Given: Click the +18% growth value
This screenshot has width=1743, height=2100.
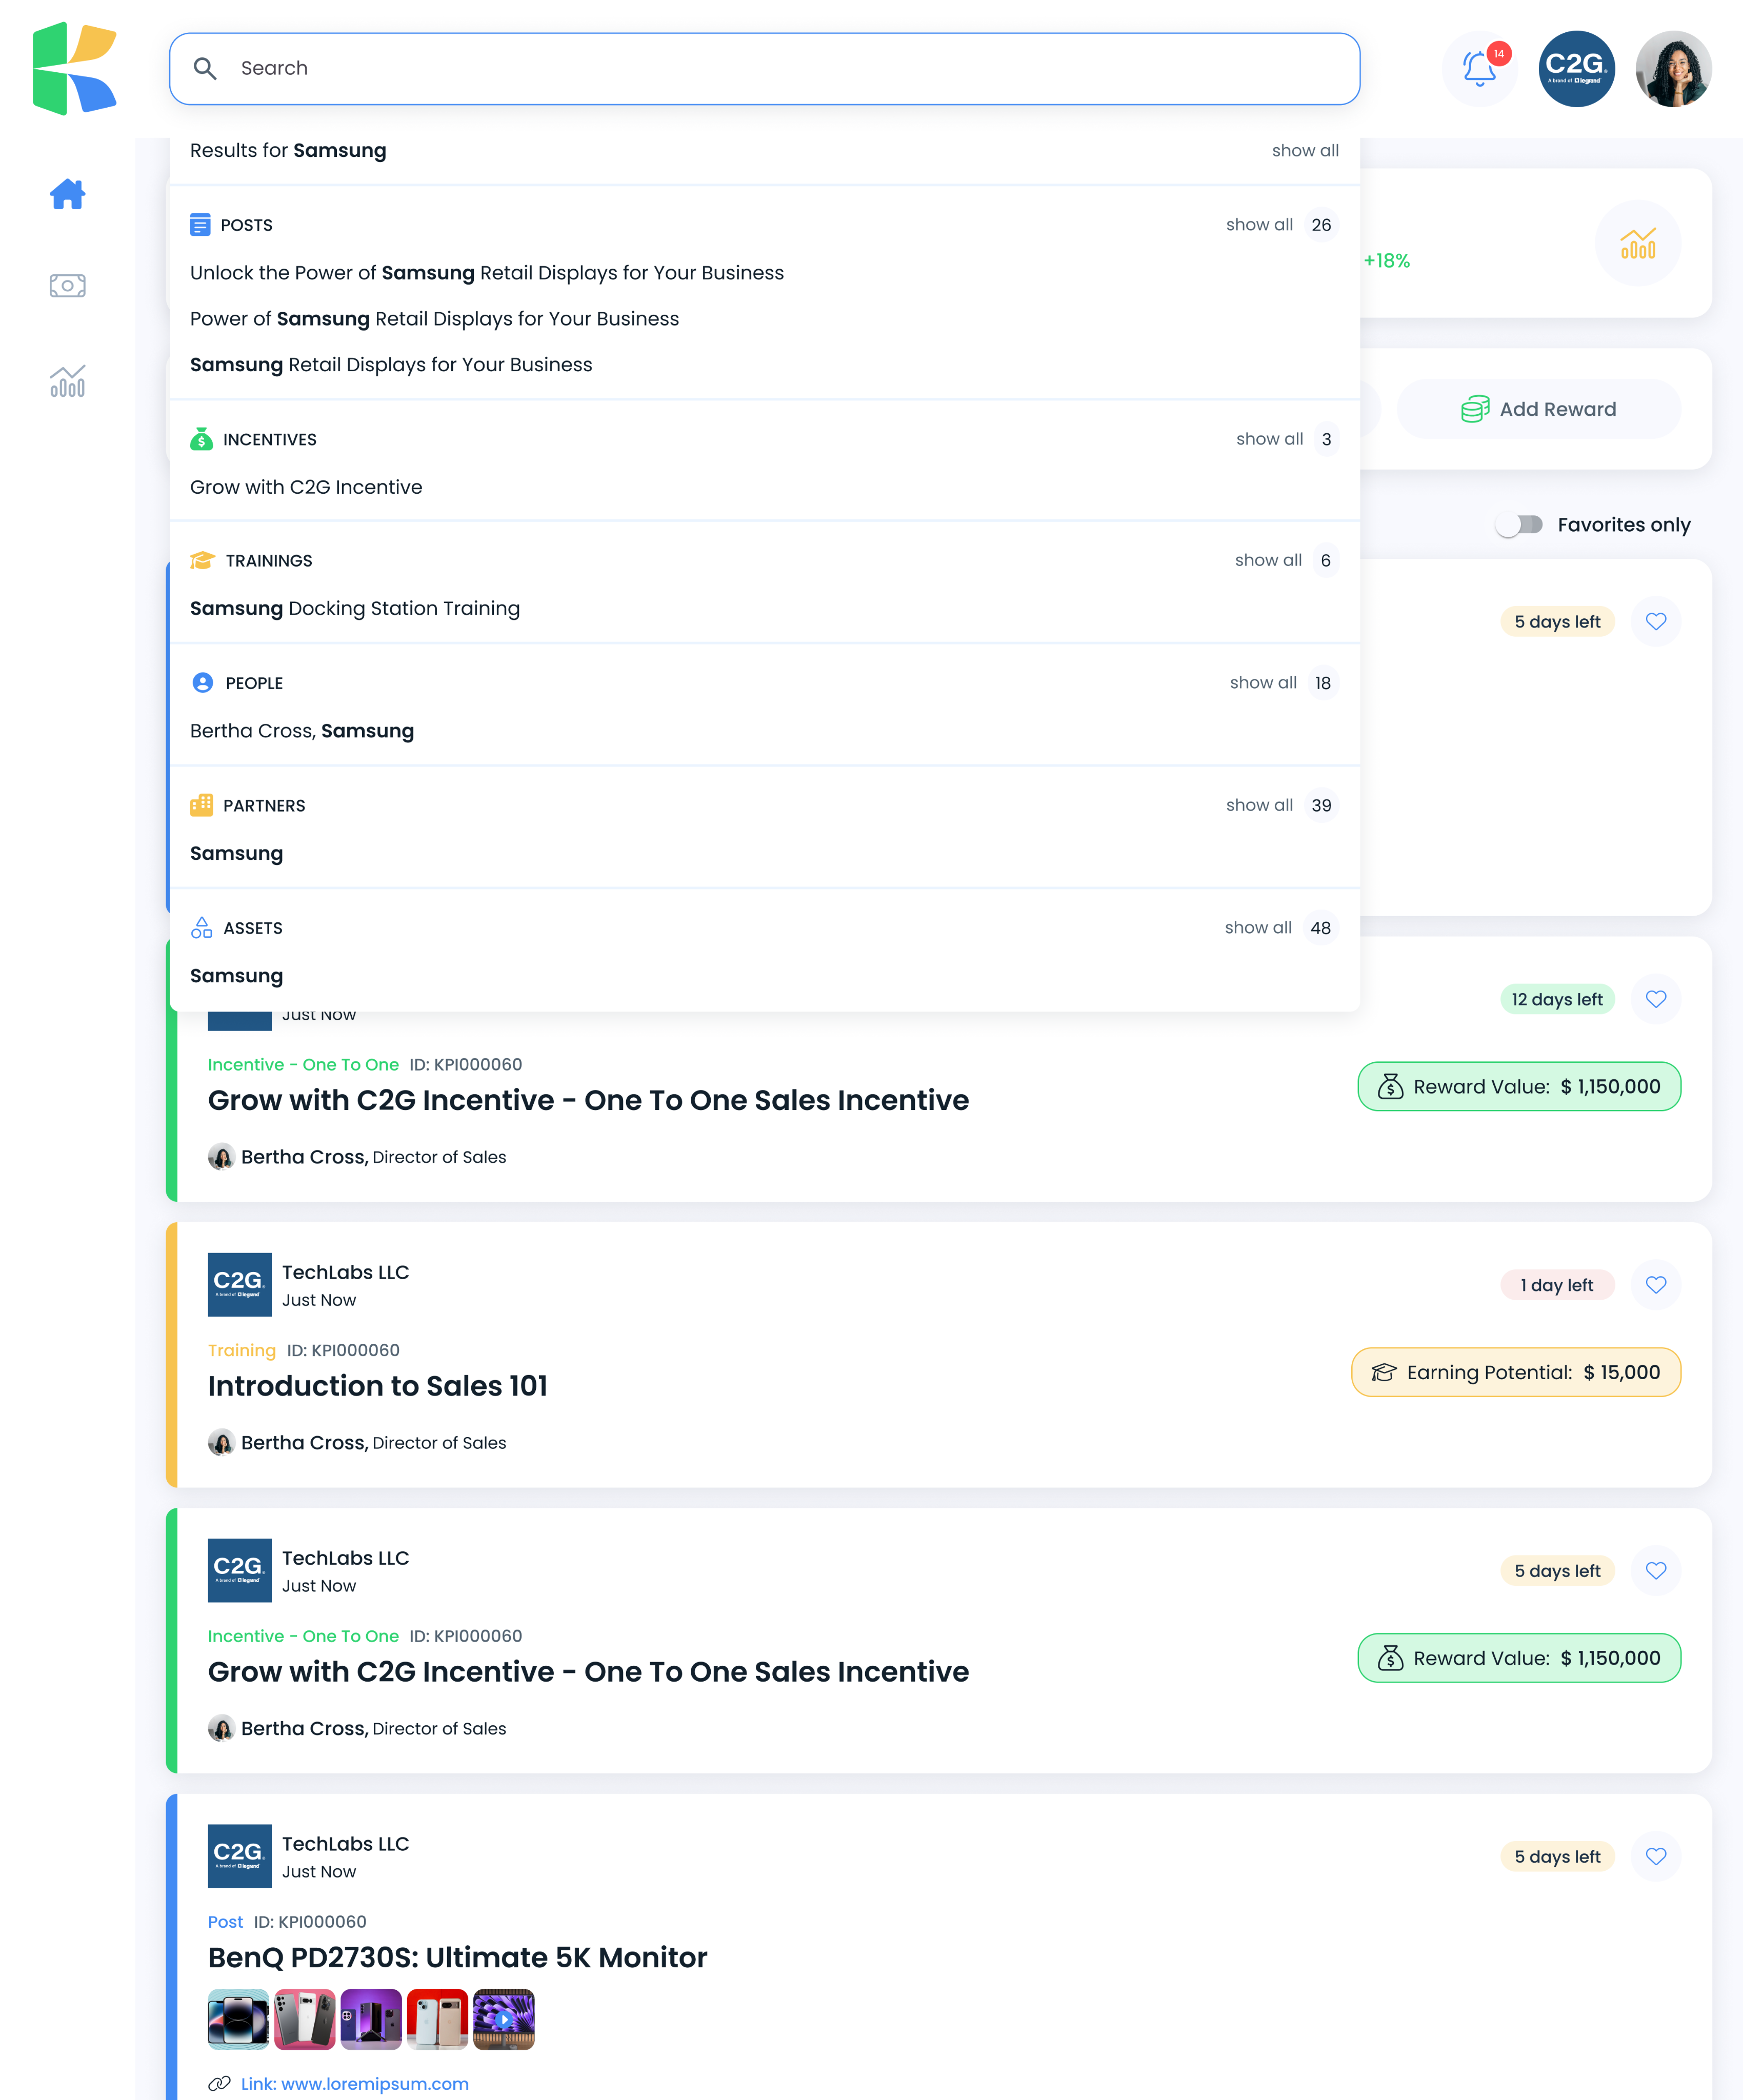Looking at the screenshot, I should point(1386,261).
